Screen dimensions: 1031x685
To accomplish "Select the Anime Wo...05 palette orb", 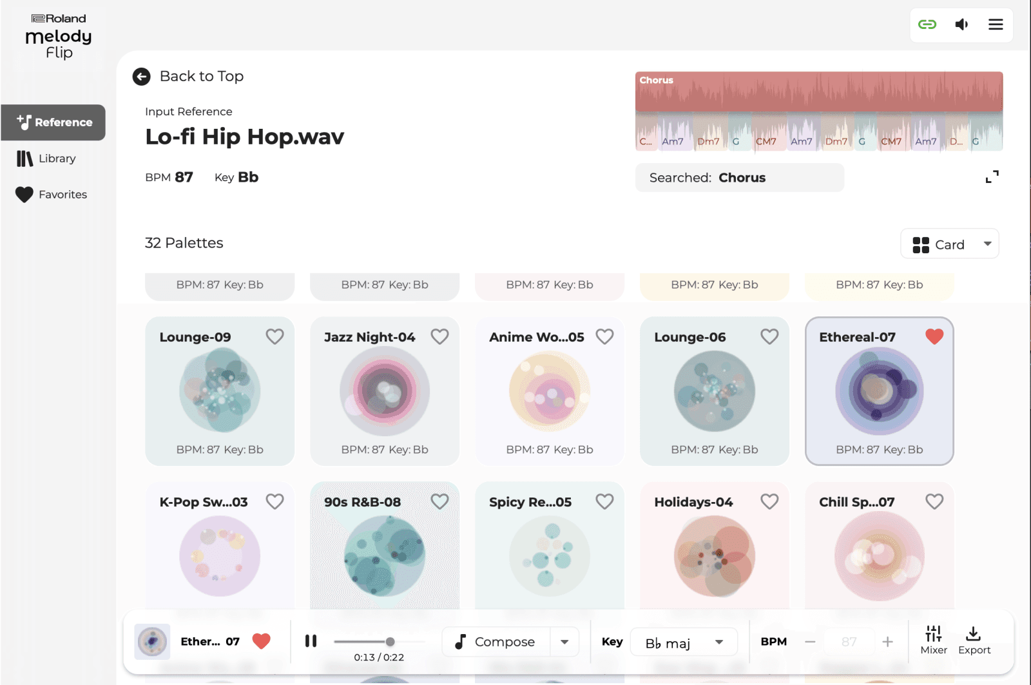I will (x=550, y=391).
